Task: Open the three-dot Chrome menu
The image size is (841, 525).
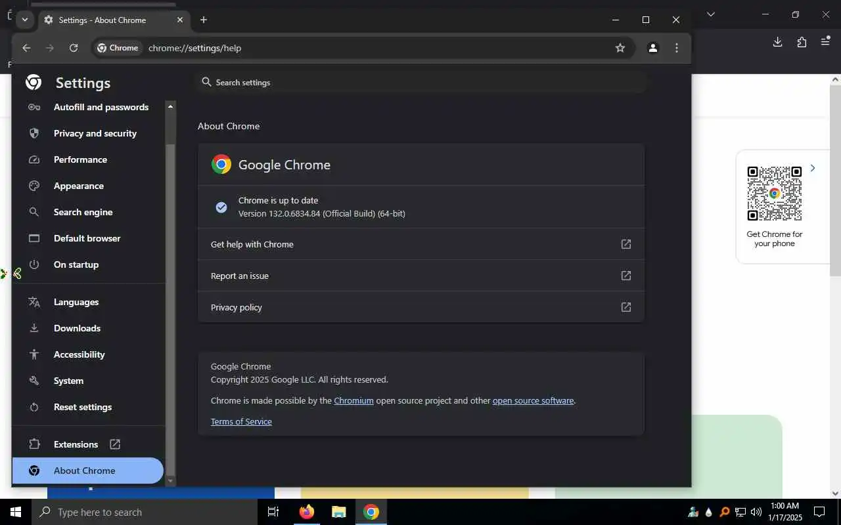Action: tap(677, 48)
